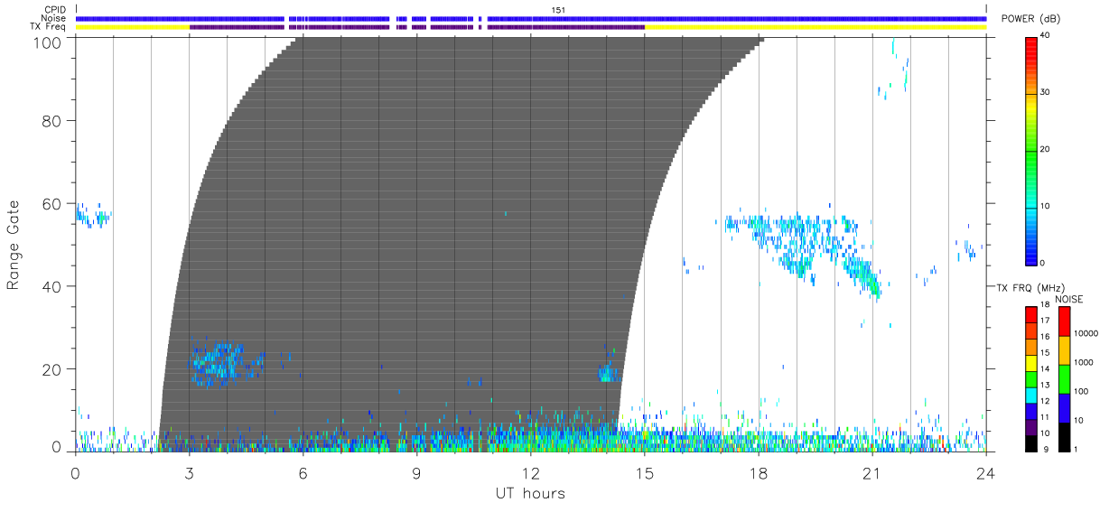Click UT hour tick label 9
The width and height of the screenshot is (1109, 512).
pos(416,472)
